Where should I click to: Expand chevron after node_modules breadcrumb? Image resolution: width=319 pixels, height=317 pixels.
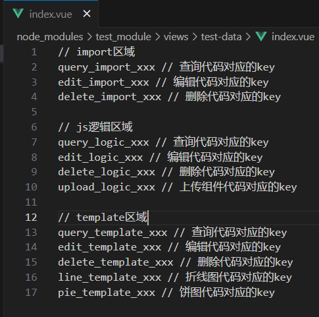[89, 37]
